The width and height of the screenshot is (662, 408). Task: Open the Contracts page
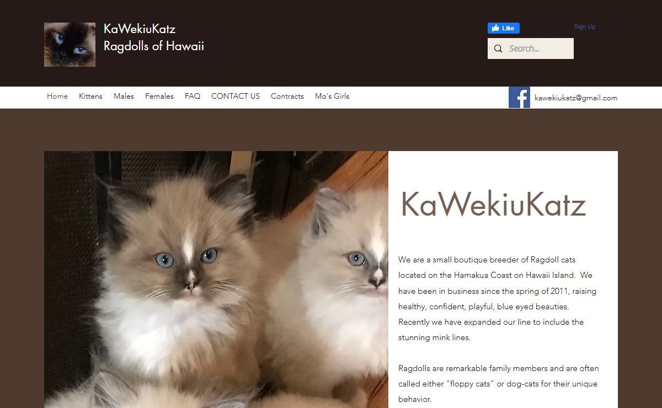(x=287, y=96)
